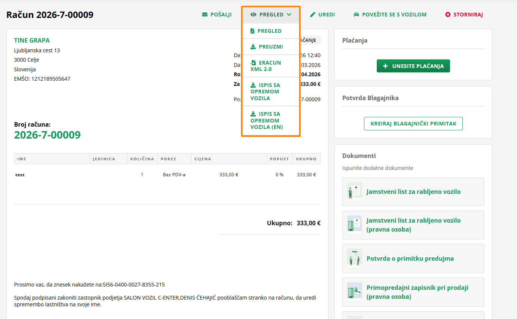Click the envelope icon on POŠALJI

coord(205,15)
